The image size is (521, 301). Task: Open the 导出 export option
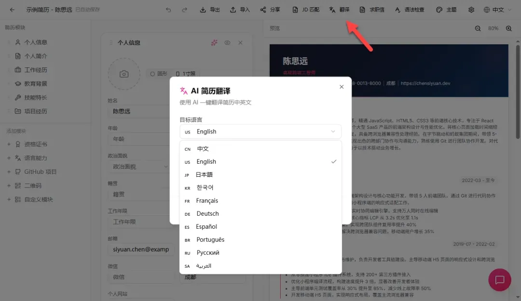[x=210, y=10]
